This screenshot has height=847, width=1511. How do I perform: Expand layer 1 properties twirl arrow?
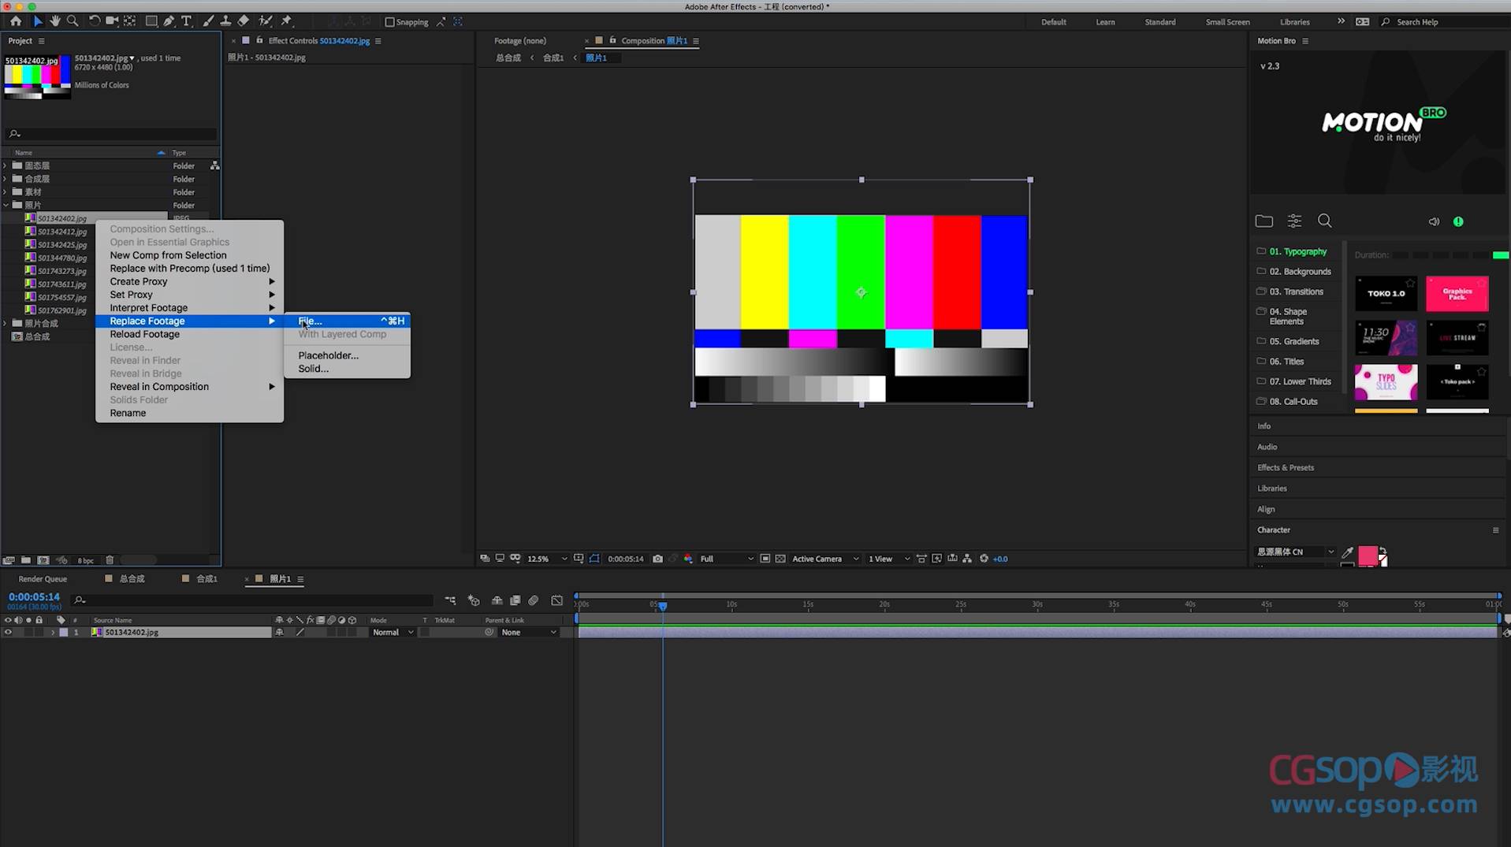[53, 632]
